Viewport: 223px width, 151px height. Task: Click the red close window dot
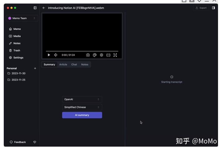coord(8,8)
